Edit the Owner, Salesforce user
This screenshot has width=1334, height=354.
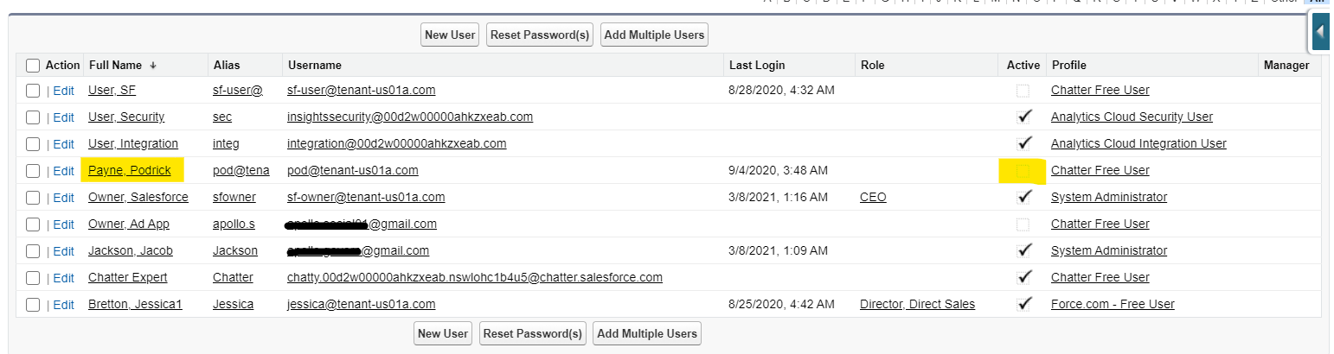coord(64,198)
